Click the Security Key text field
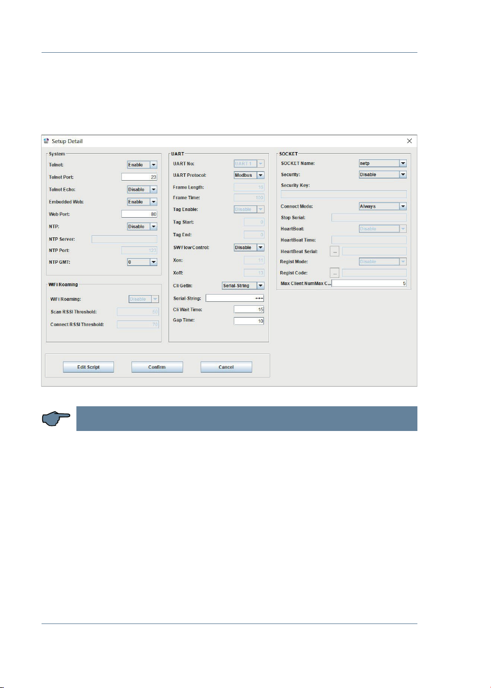Image resolution: width=491 pixels, height=688 pixels. pyautogui.click(x=343, y=194)
